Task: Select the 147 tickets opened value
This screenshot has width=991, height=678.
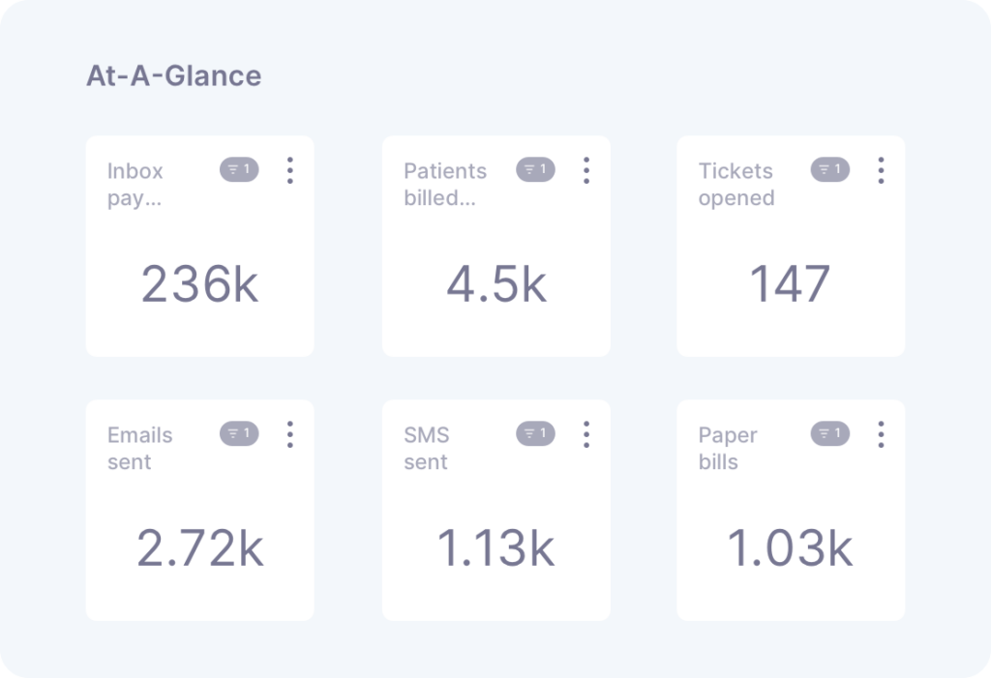Action: pyautogui.click(x=790, y=284)
